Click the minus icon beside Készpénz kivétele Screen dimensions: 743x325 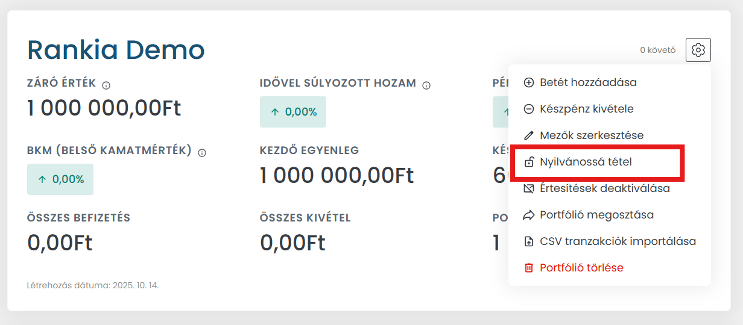pos(529,109)
